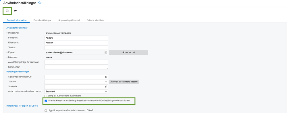This screenshot has width=287, height=113.
Task: Uncheck Visa det klassiska användargränssnittet checkbox
Action: pos(46,101)
